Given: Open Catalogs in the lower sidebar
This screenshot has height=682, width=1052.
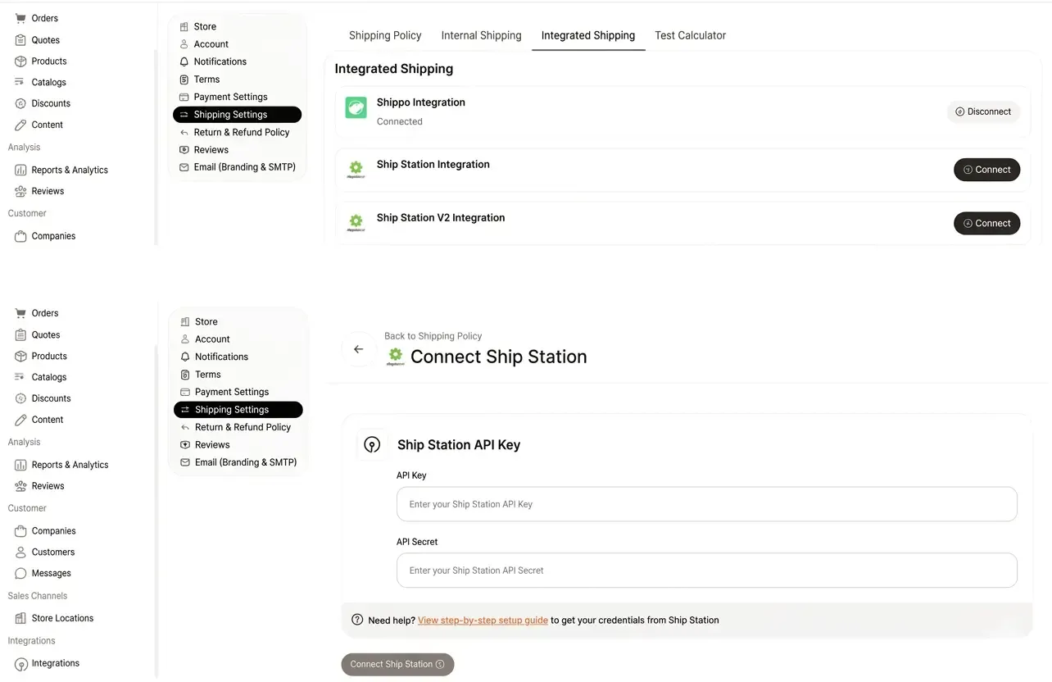Looking at the screenshot, I should pos(41,377).
